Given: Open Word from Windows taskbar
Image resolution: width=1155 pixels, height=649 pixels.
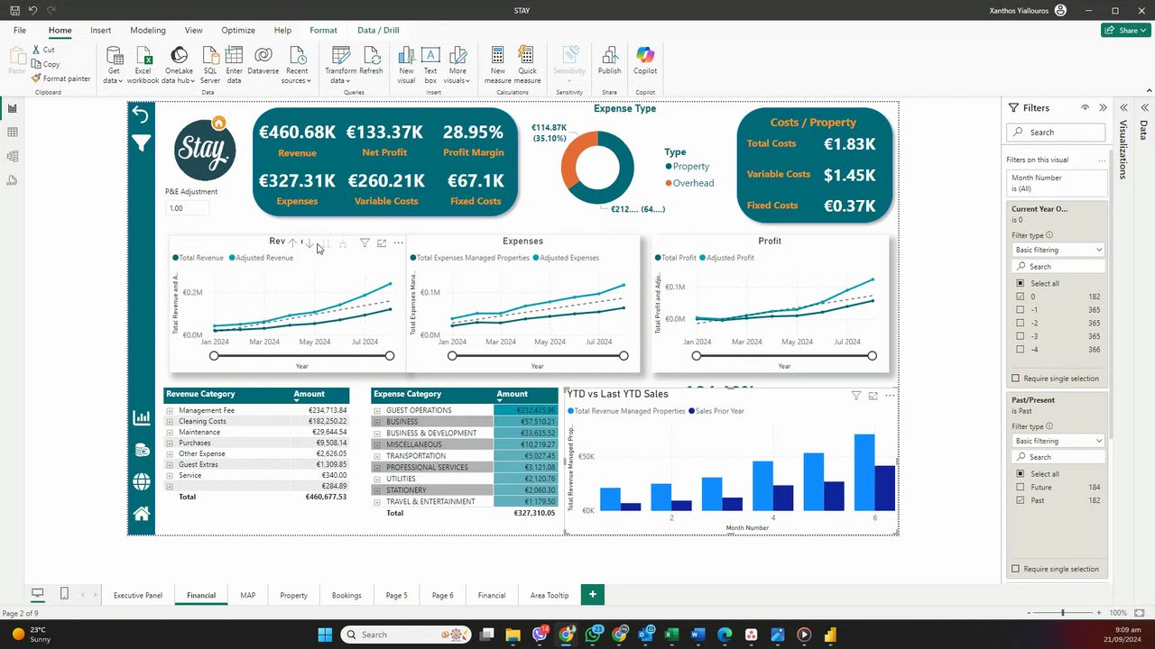Looking at the screenshot, I should [698, 635].
